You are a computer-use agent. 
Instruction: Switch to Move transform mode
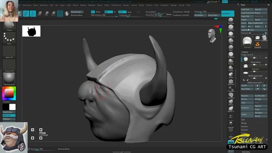(40, 14)
